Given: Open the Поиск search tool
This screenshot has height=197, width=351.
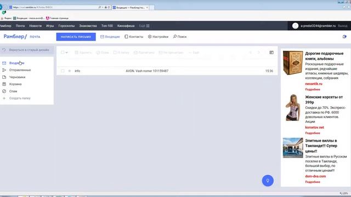Looking at the screenshot, I should click(180, 37).
